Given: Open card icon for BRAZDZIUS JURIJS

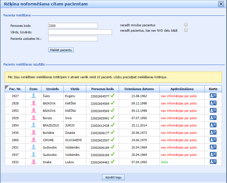Looking at the screenshot, I should (x=213, y=125).
